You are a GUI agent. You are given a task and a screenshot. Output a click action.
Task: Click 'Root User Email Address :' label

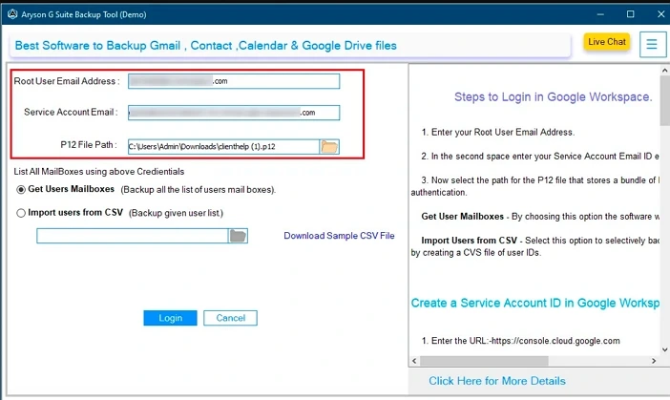pos(67,81)
